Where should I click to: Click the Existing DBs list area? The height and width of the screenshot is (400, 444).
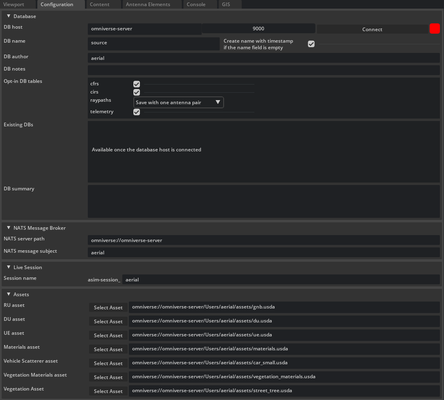point(263,152)
